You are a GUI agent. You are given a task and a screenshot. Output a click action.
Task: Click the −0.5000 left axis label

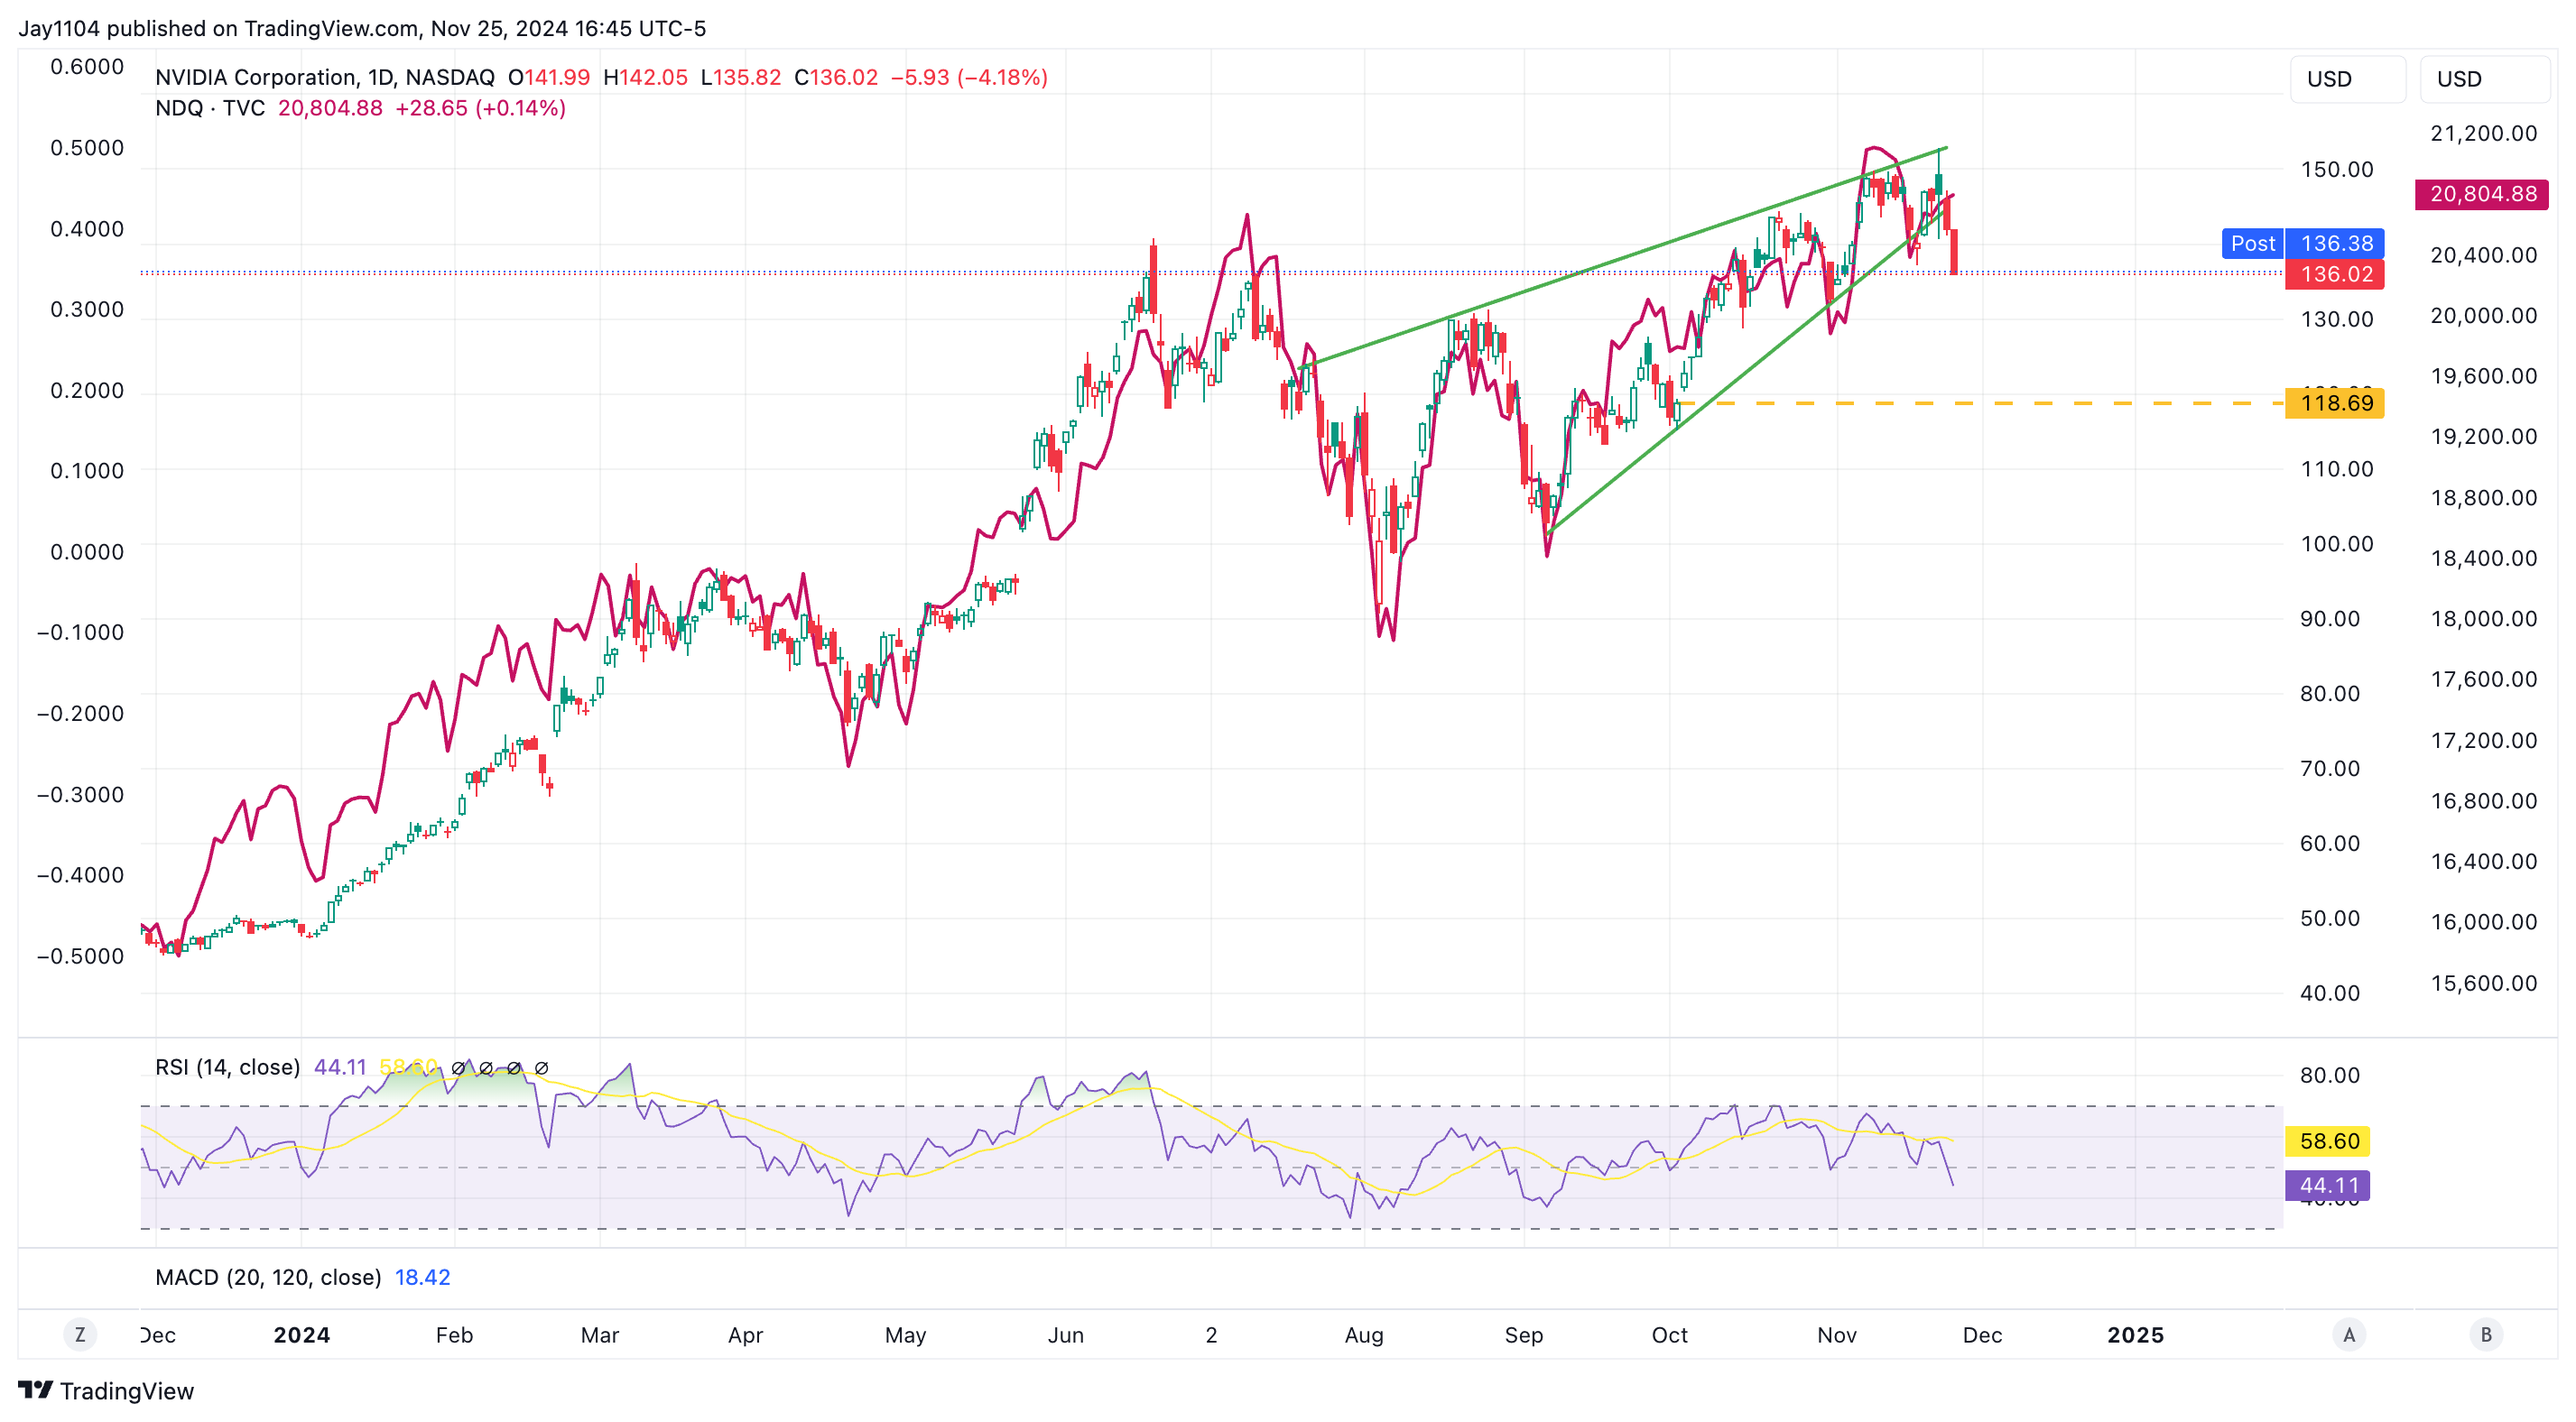(x=80, y=956)
